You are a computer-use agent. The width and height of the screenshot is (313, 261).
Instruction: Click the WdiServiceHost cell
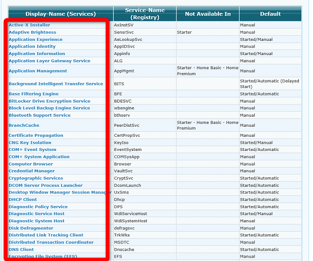pos(145,213)
